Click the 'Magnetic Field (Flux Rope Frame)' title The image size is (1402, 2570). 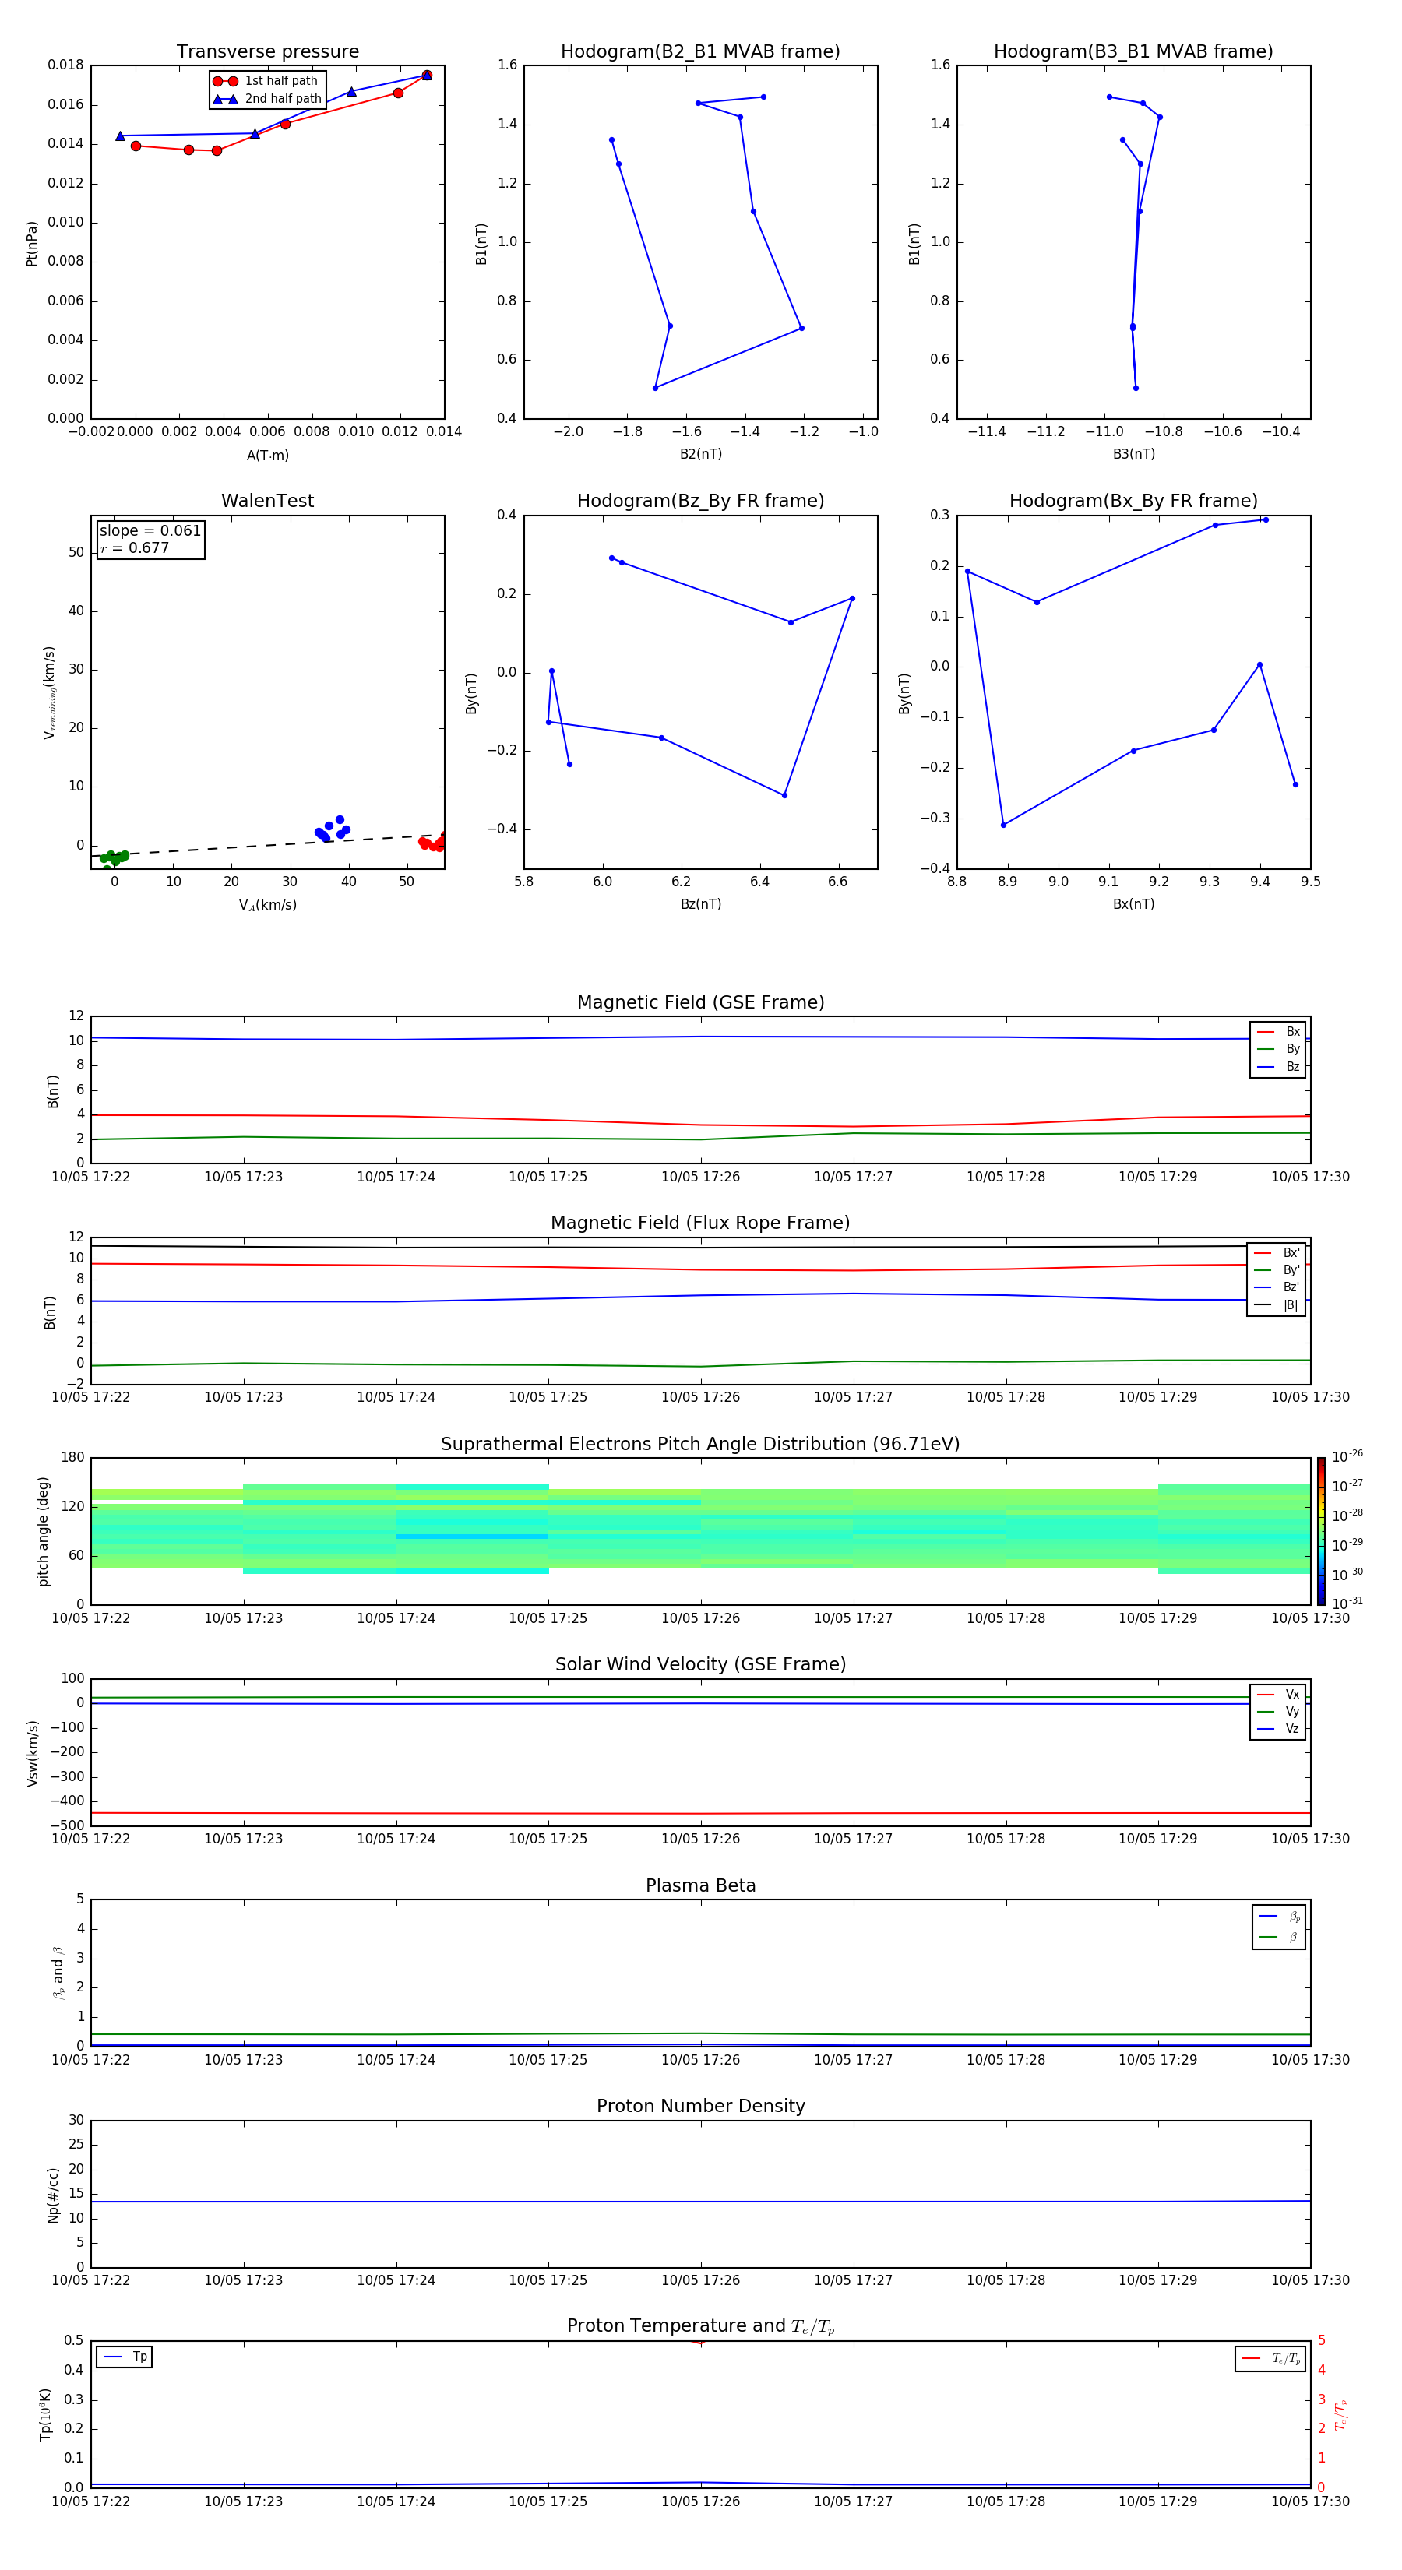point(700,1223)
